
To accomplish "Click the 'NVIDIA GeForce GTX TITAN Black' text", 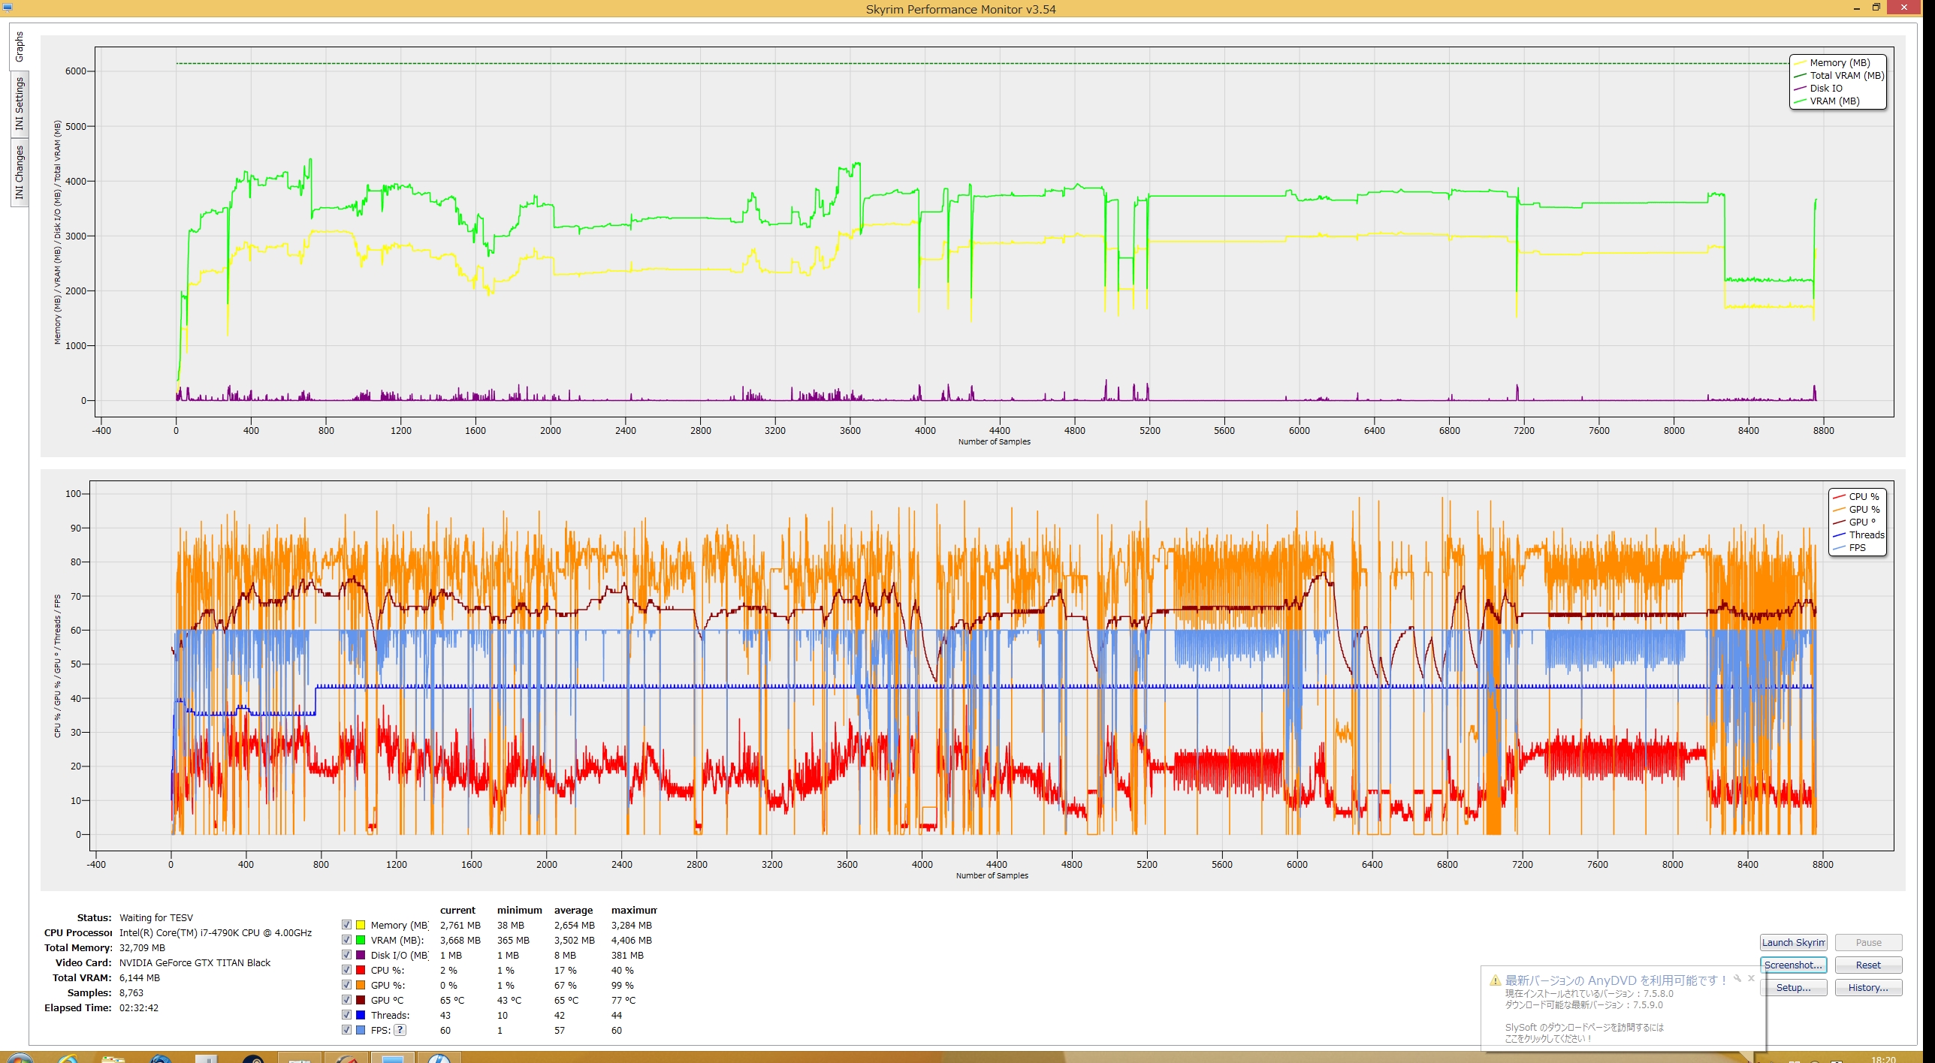I will [x=195, y=962].
